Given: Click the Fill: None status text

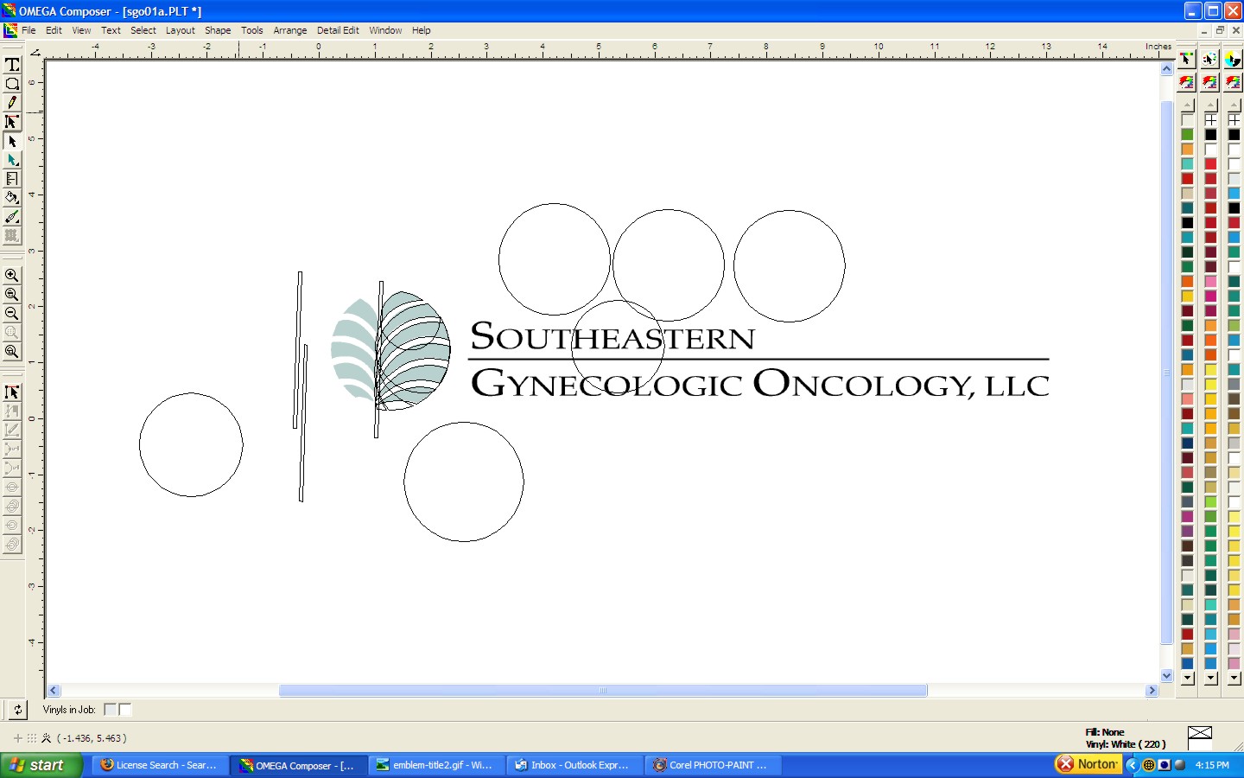Looking at the screenshot, I should pos(1105,732).
